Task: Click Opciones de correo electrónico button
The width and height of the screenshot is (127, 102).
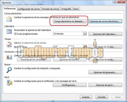Action: click(105, 21)
